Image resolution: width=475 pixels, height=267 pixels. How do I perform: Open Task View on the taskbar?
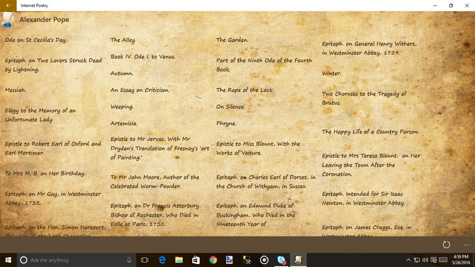(x=144, y=260)
